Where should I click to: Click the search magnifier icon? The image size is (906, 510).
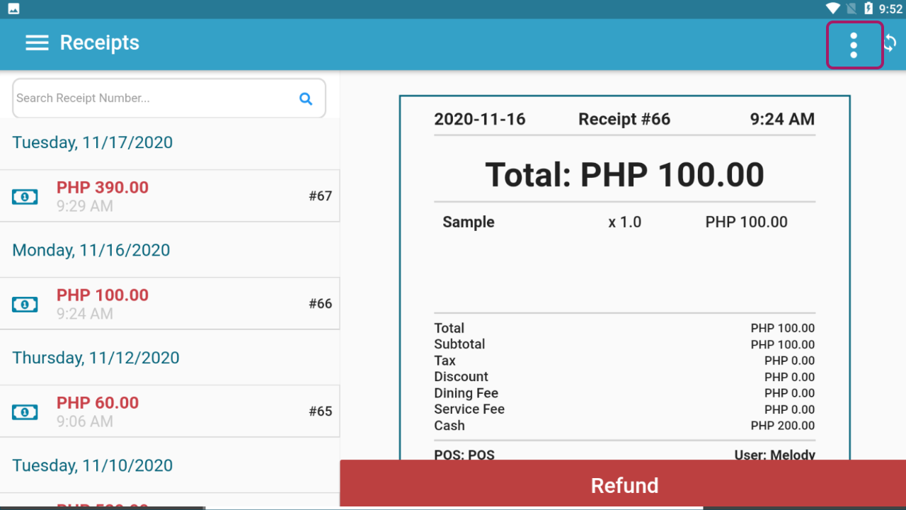[306, 98]
